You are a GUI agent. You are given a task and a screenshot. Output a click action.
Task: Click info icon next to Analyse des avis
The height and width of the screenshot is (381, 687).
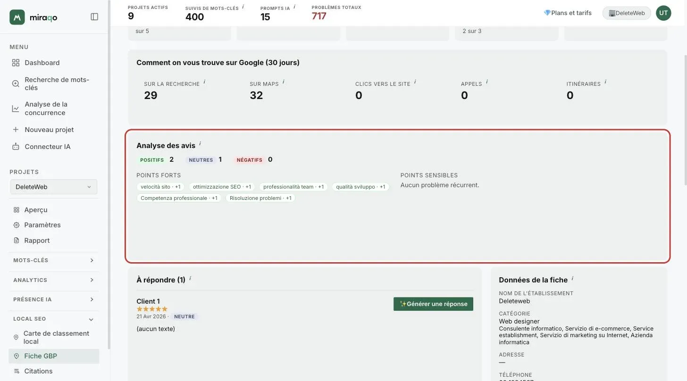point(200,143)
